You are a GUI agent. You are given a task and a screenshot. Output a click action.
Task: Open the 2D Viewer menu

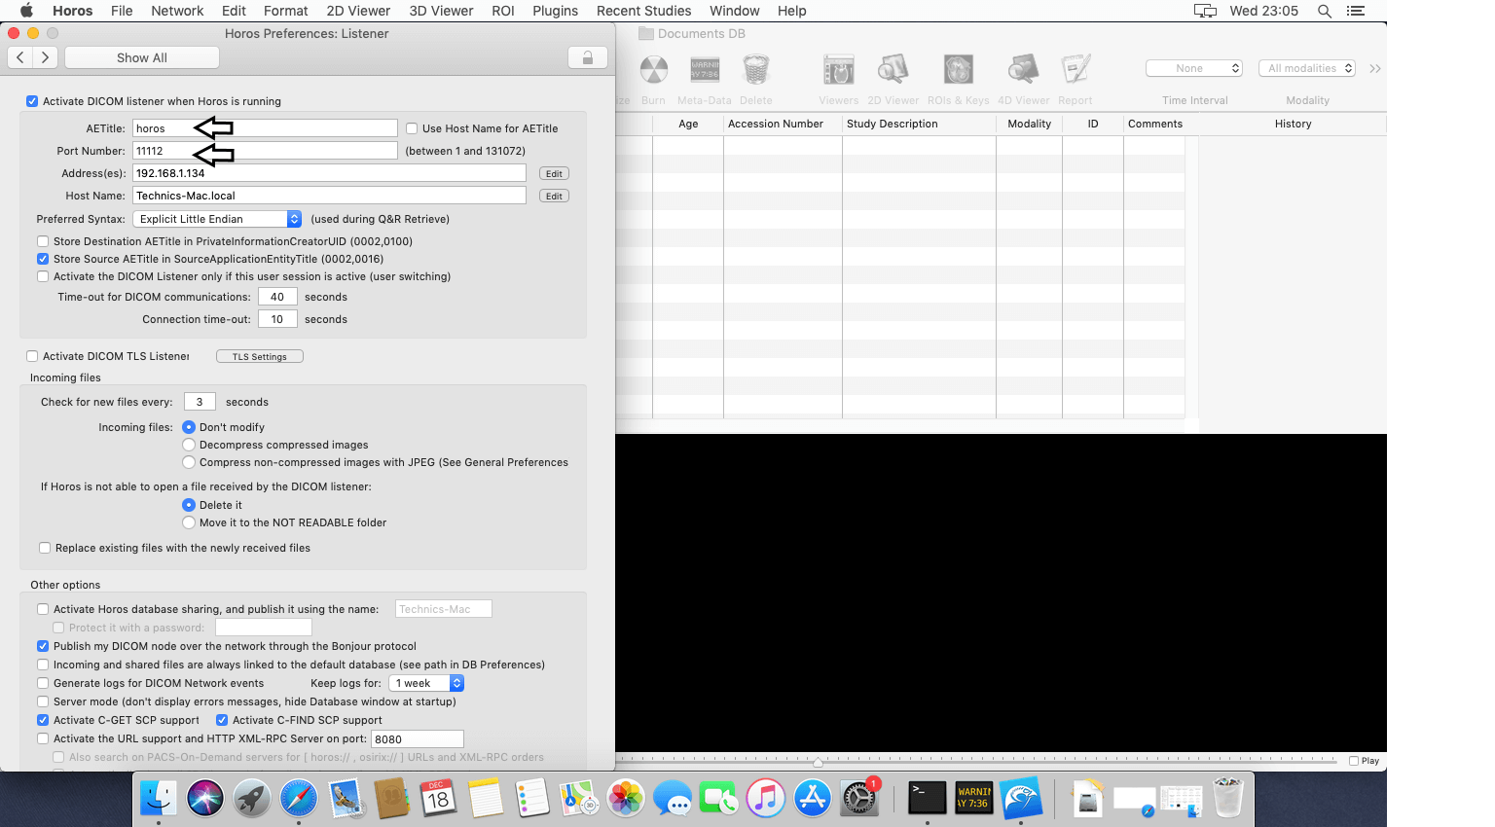click(x=358, y=11)
